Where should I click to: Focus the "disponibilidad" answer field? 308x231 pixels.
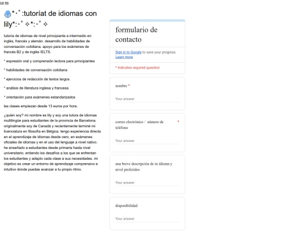pyautogui.click(x=147, y=219)
